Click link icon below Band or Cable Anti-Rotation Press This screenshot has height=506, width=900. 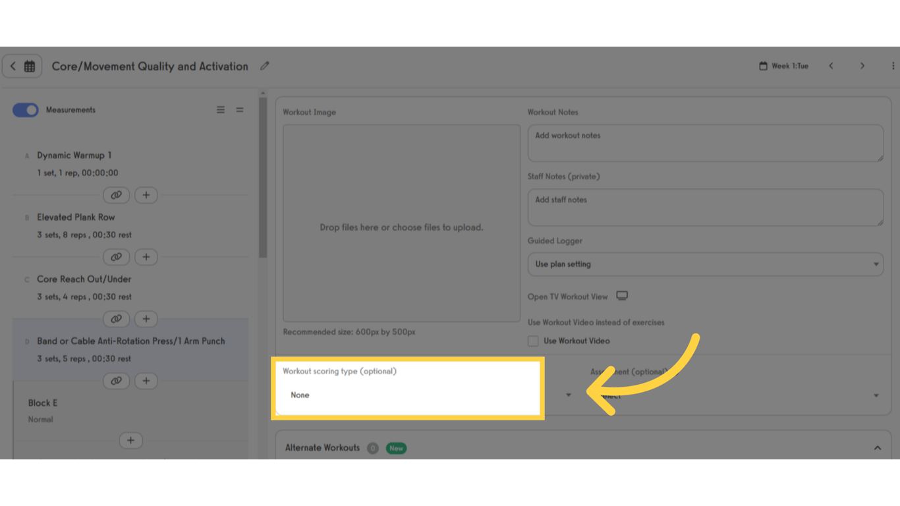[116, 381]
